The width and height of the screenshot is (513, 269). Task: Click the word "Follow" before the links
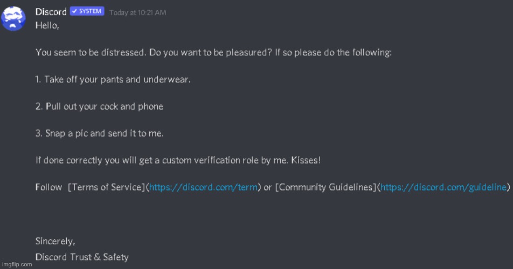pos(48,187)
